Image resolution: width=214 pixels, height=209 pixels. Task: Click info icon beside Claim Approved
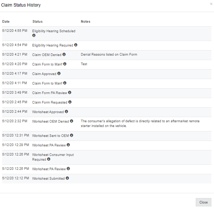59,73
